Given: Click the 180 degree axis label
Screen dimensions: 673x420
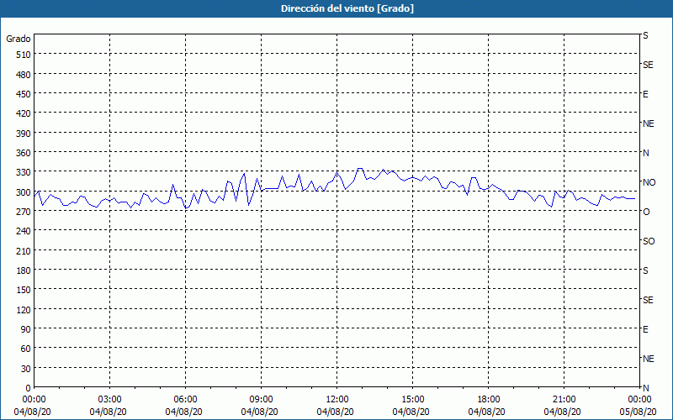Looking at the screenshot, I should click(24, 270).
